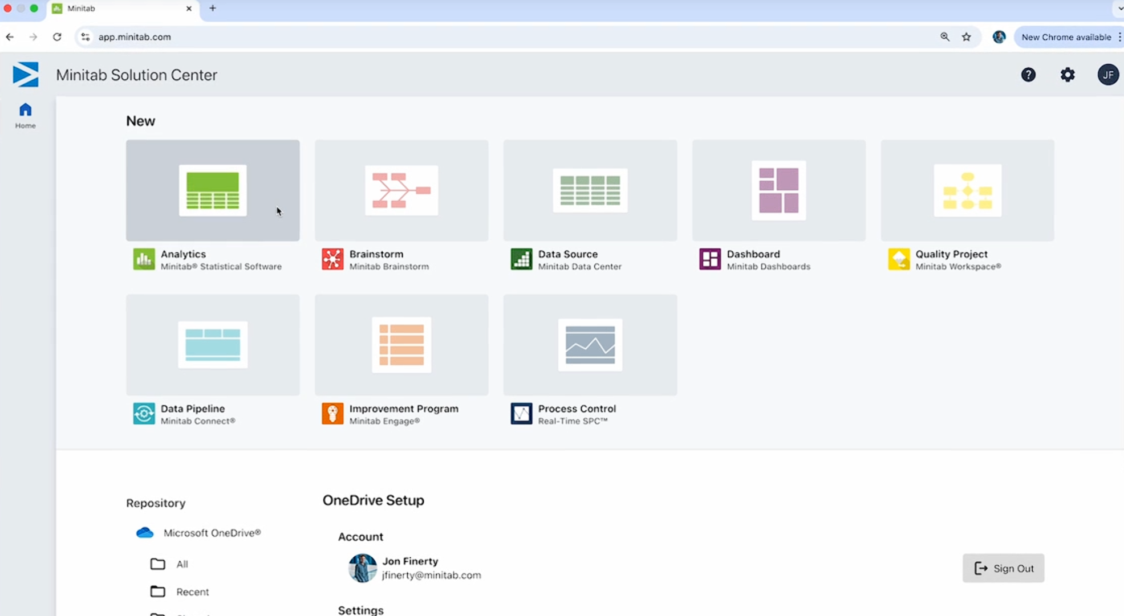Screen dimensions: 1124x616
Task: Click New Chrome available button
Action: (1065, 37)
